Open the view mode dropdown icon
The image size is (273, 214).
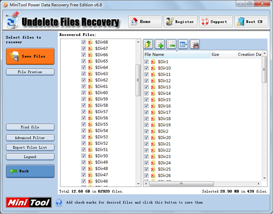183,44
